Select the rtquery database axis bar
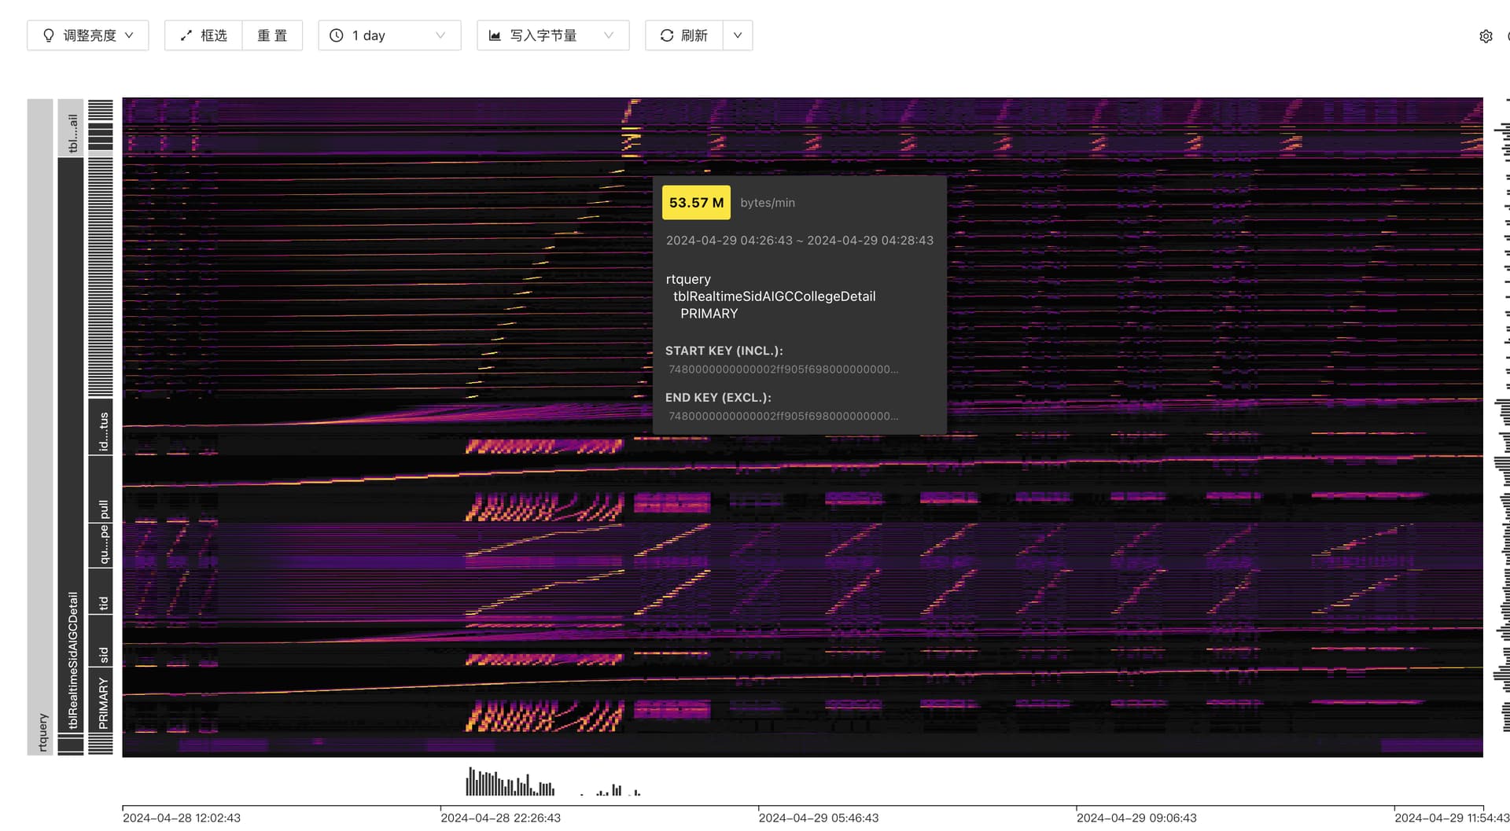 click(x=40, y=427)
